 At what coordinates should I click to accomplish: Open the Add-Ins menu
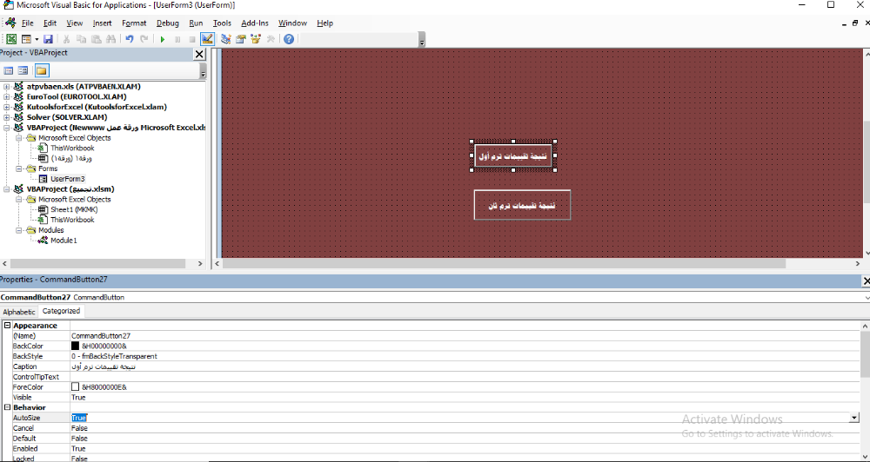click(255, 23)
